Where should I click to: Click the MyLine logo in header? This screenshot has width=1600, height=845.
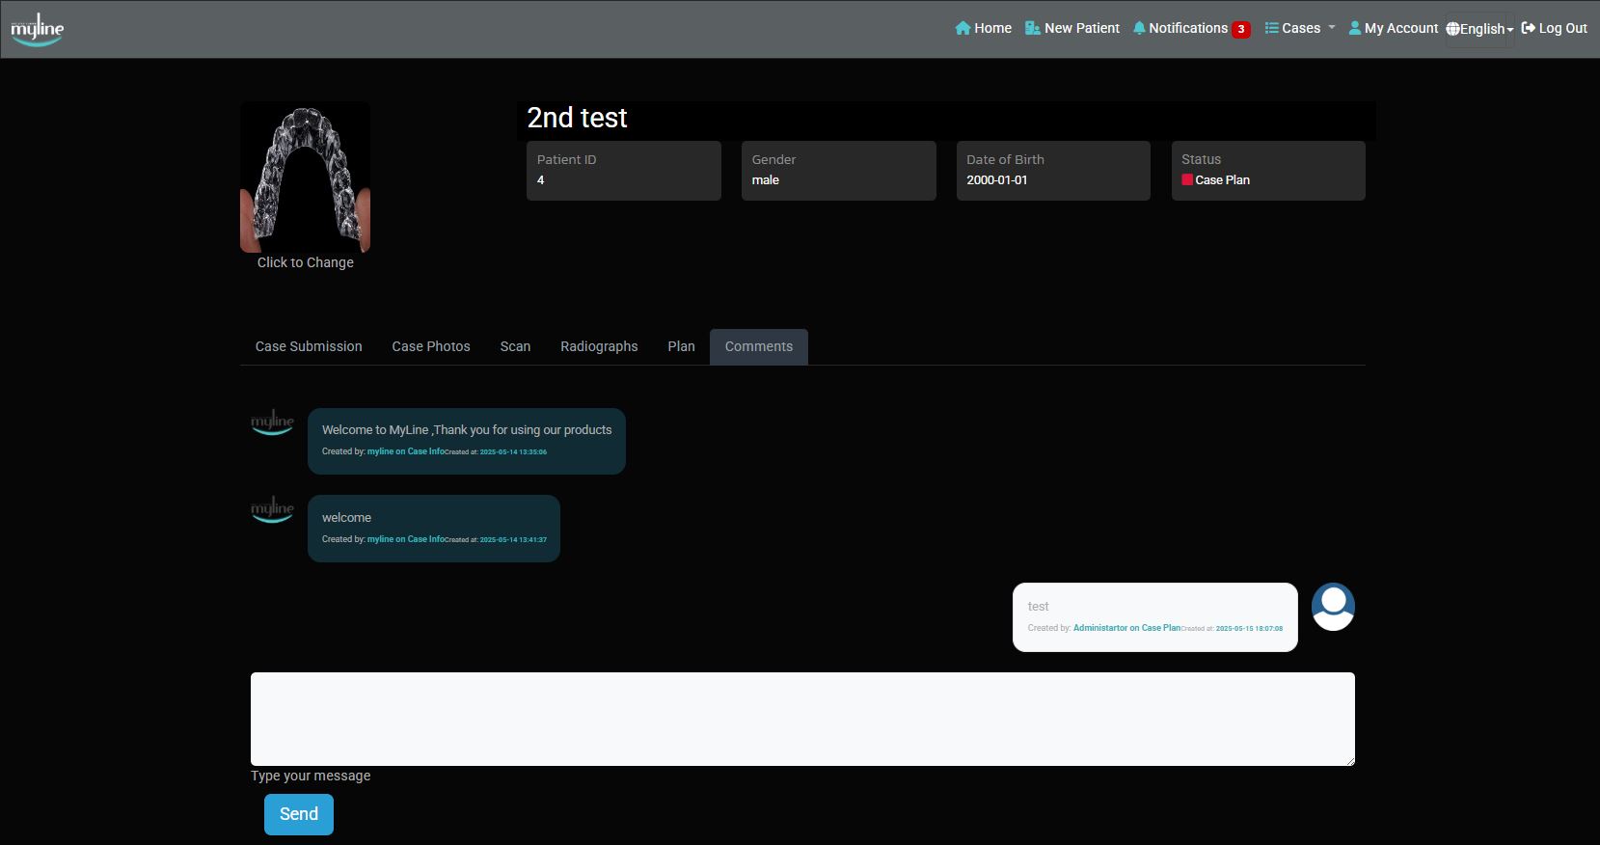pyautogui.click(x=37, y=29)
